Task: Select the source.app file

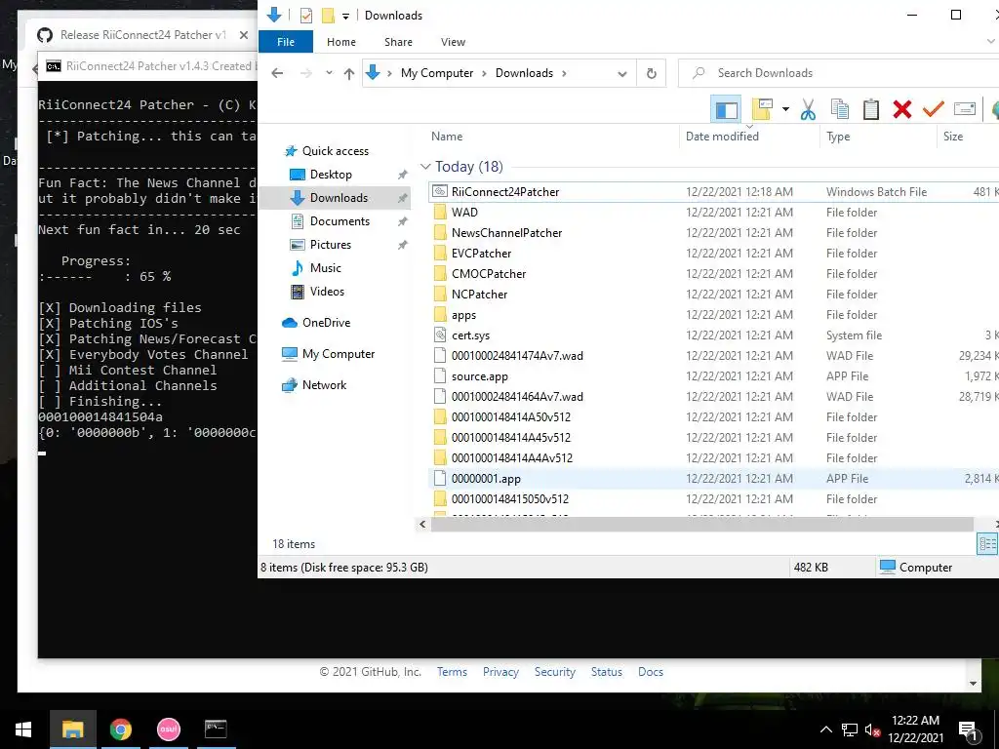Action: 479,376
